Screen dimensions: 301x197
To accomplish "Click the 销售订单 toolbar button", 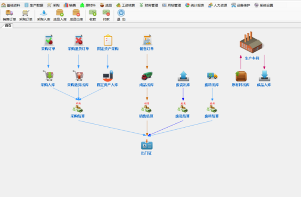I will tap(9, 15).
